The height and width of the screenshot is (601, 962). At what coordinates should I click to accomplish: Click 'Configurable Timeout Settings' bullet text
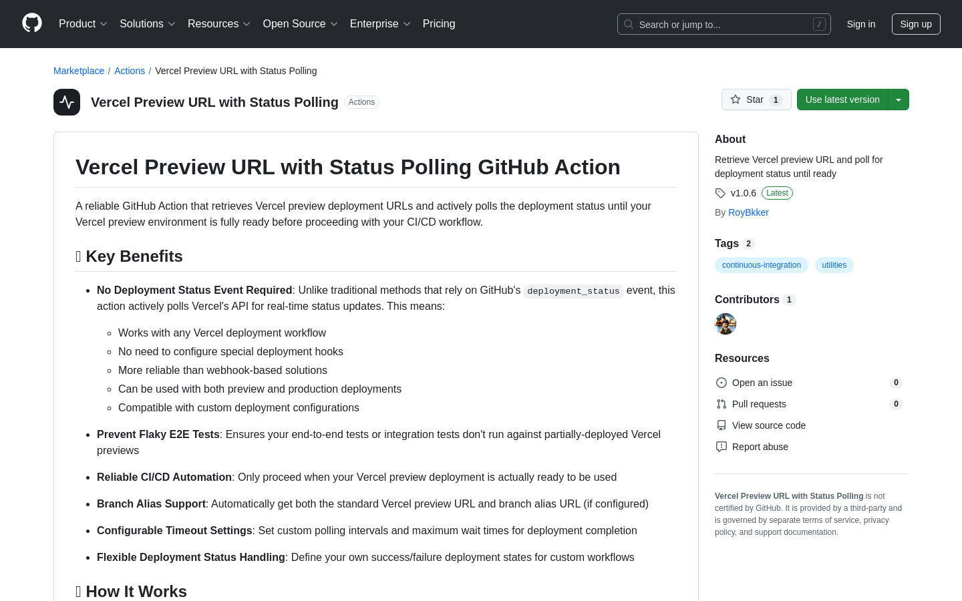(x=174, y=531)
